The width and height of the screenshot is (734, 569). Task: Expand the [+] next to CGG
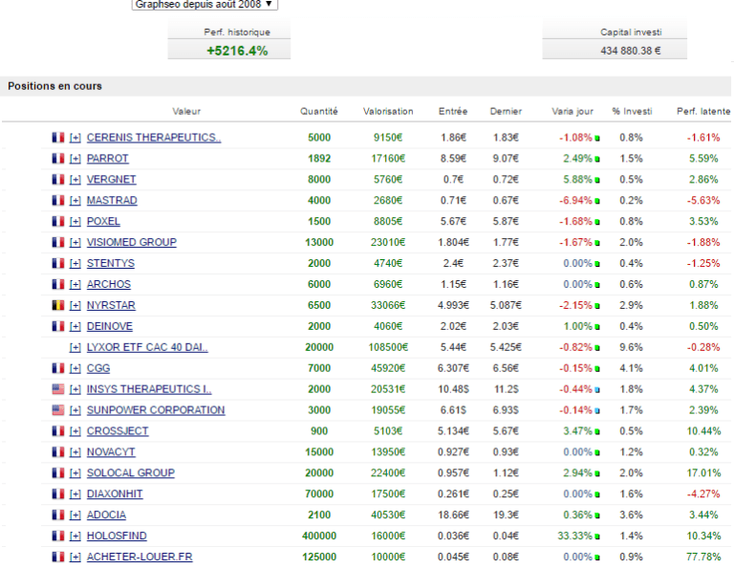76,368
